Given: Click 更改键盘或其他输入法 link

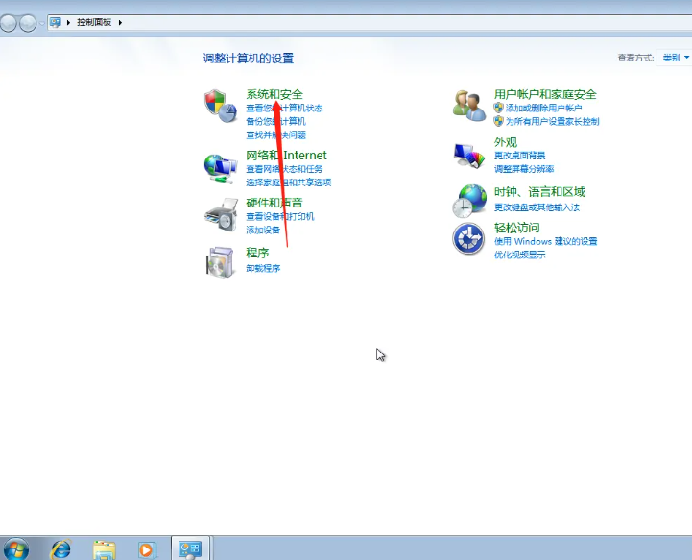Looking at the screenshot, I should point(537,207).
